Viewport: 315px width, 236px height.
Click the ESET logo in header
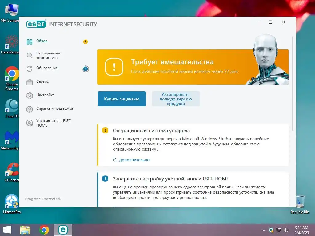click(36, 24)
